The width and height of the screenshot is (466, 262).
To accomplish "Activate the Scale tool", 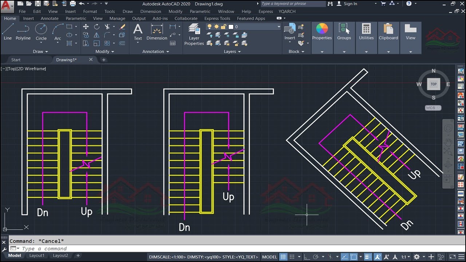I will click(x=96, y=43).
